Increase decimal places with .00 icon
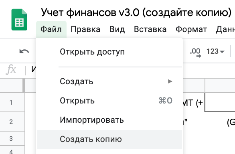This screenshot has width=235, height=154. click(195, 52)
